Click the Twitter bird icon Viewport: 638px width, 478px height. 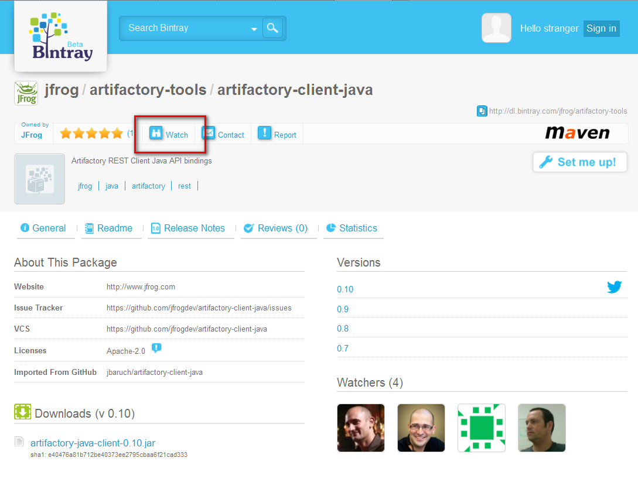tap(614, 287)
